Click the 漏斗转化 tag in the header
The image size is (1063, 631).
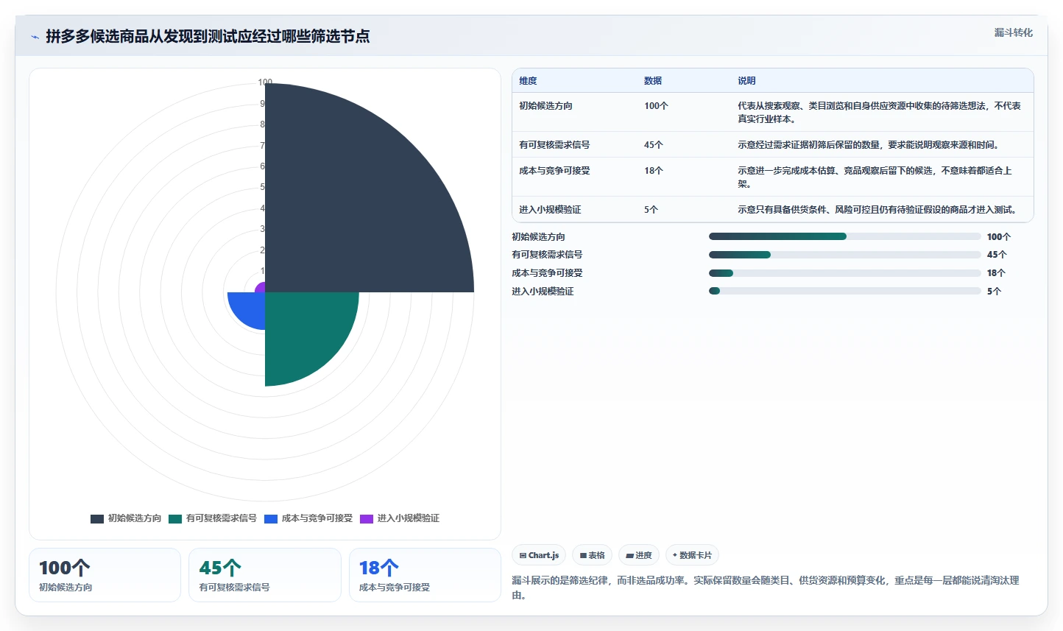[x=1013, y=32]
